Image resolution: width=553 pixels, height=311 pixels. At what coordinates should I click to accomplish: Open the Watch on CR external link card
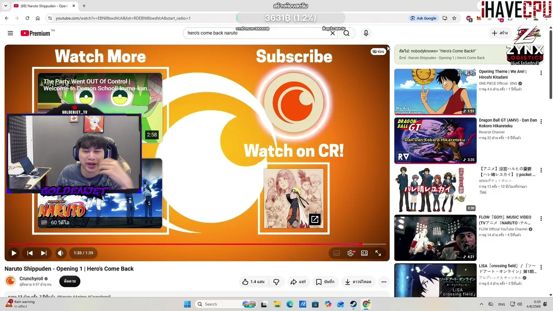coord(294,199)
